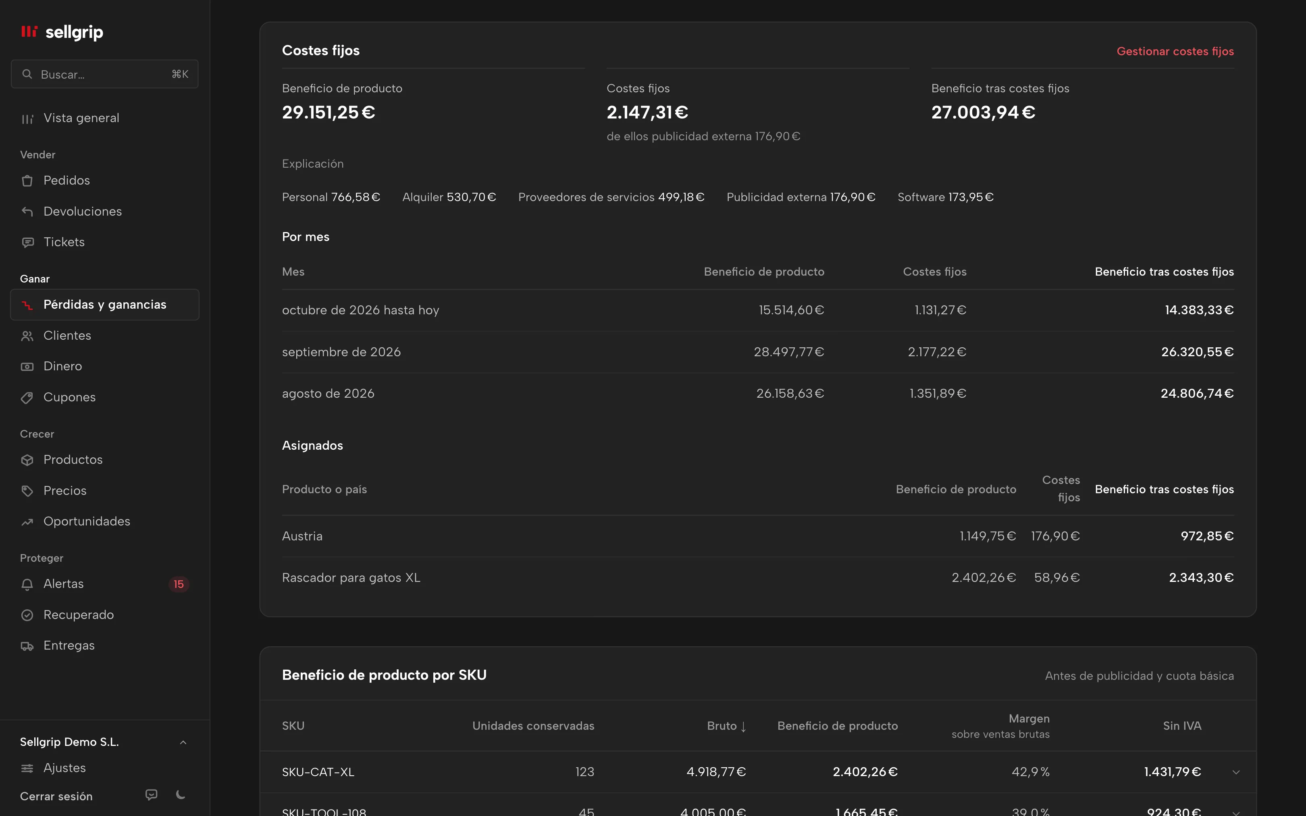The width and height of the screenshot is (1306, 816).
Task: Click the Unidades conservadas column header
Action: click(x=533, y=726)
